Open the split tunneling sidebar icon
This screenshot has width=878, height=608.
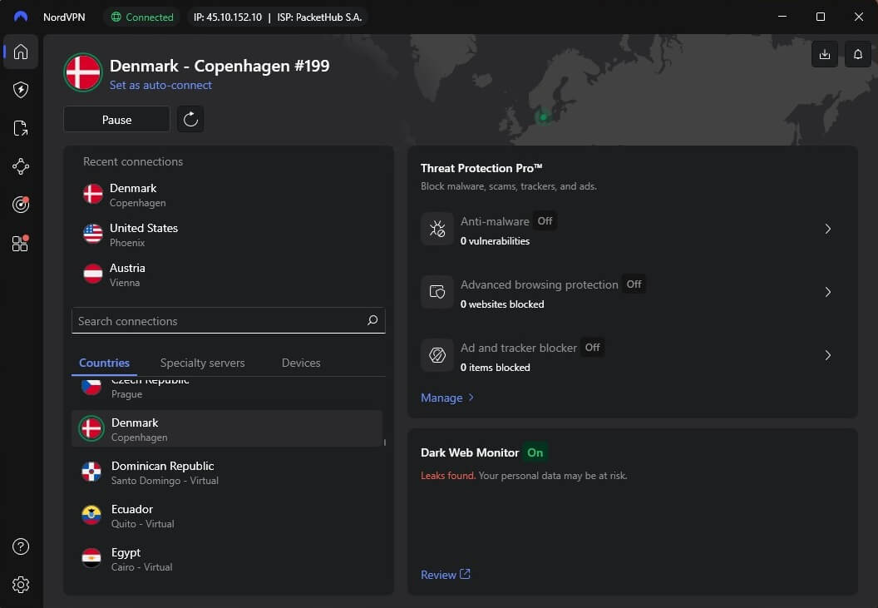20,128
